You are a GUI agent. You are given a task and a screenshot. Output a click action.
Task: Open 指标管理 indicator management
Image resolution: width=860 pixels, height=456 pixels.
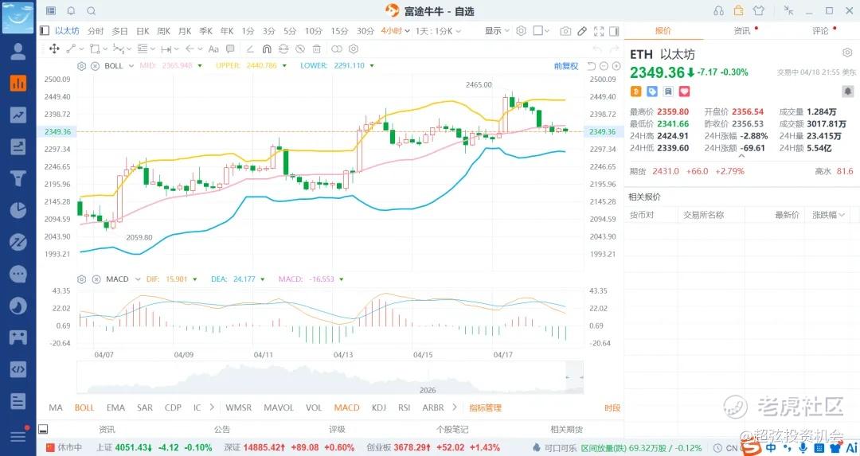486,407
